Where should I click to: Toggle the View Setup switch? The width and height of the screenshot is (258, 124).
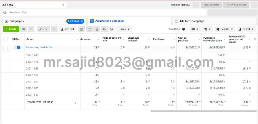(185, 29)
